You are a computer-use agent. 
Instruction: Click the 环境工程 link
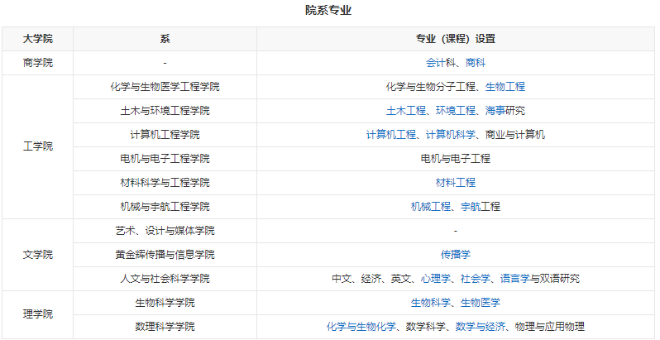tap(456, 111)
